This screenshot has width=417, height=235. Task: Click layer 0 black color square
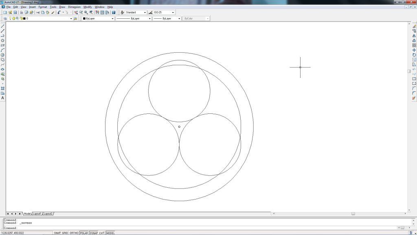pos(24,19)
